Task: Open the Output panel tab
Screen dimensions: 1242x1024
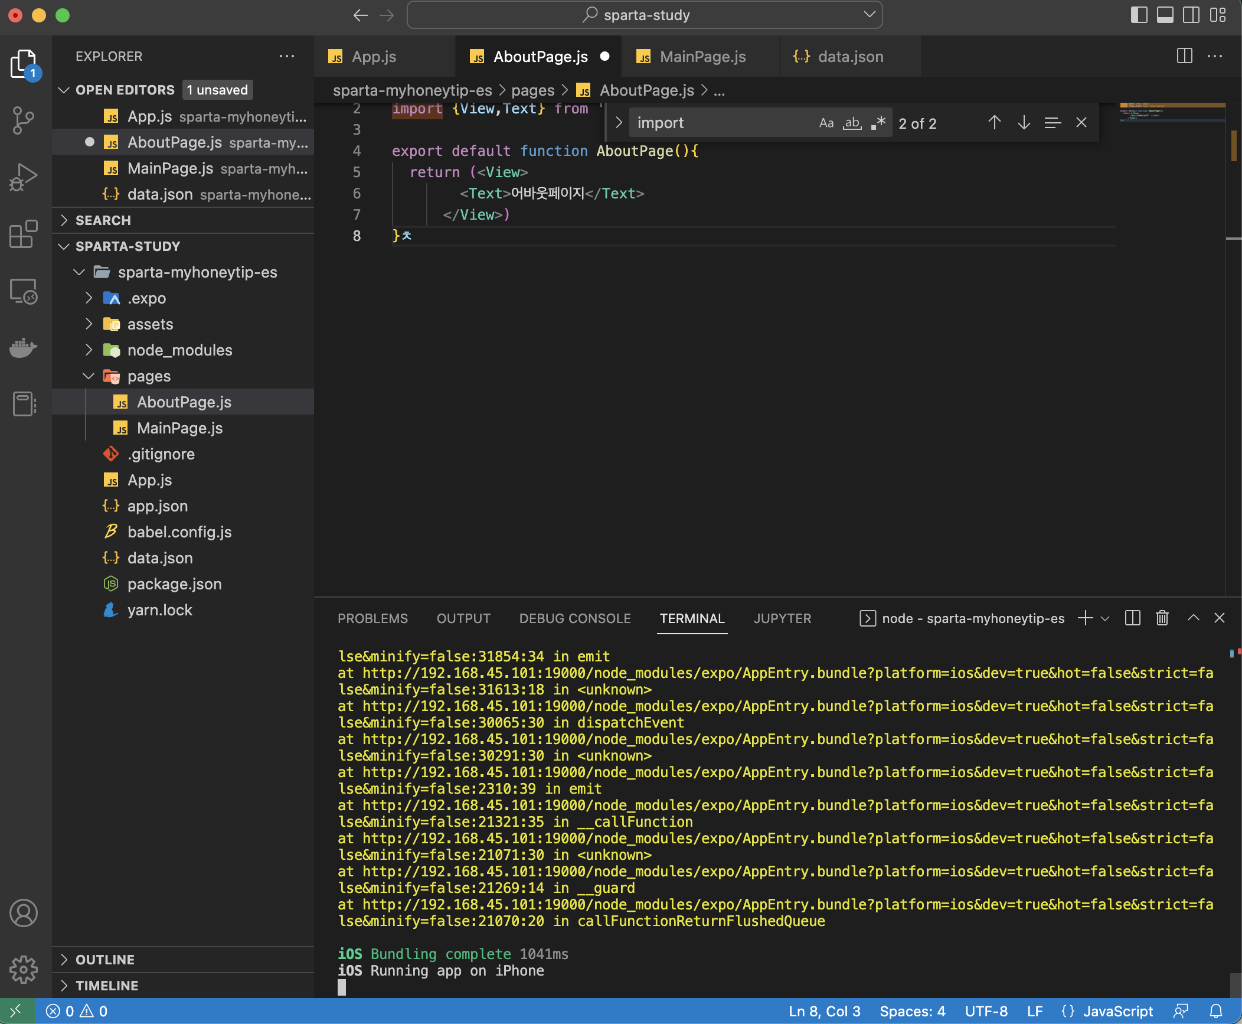Action: (463, 618)
